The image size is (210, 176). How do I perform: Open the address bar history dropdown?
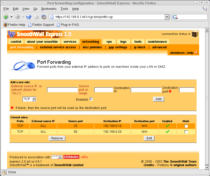(167, 17)
